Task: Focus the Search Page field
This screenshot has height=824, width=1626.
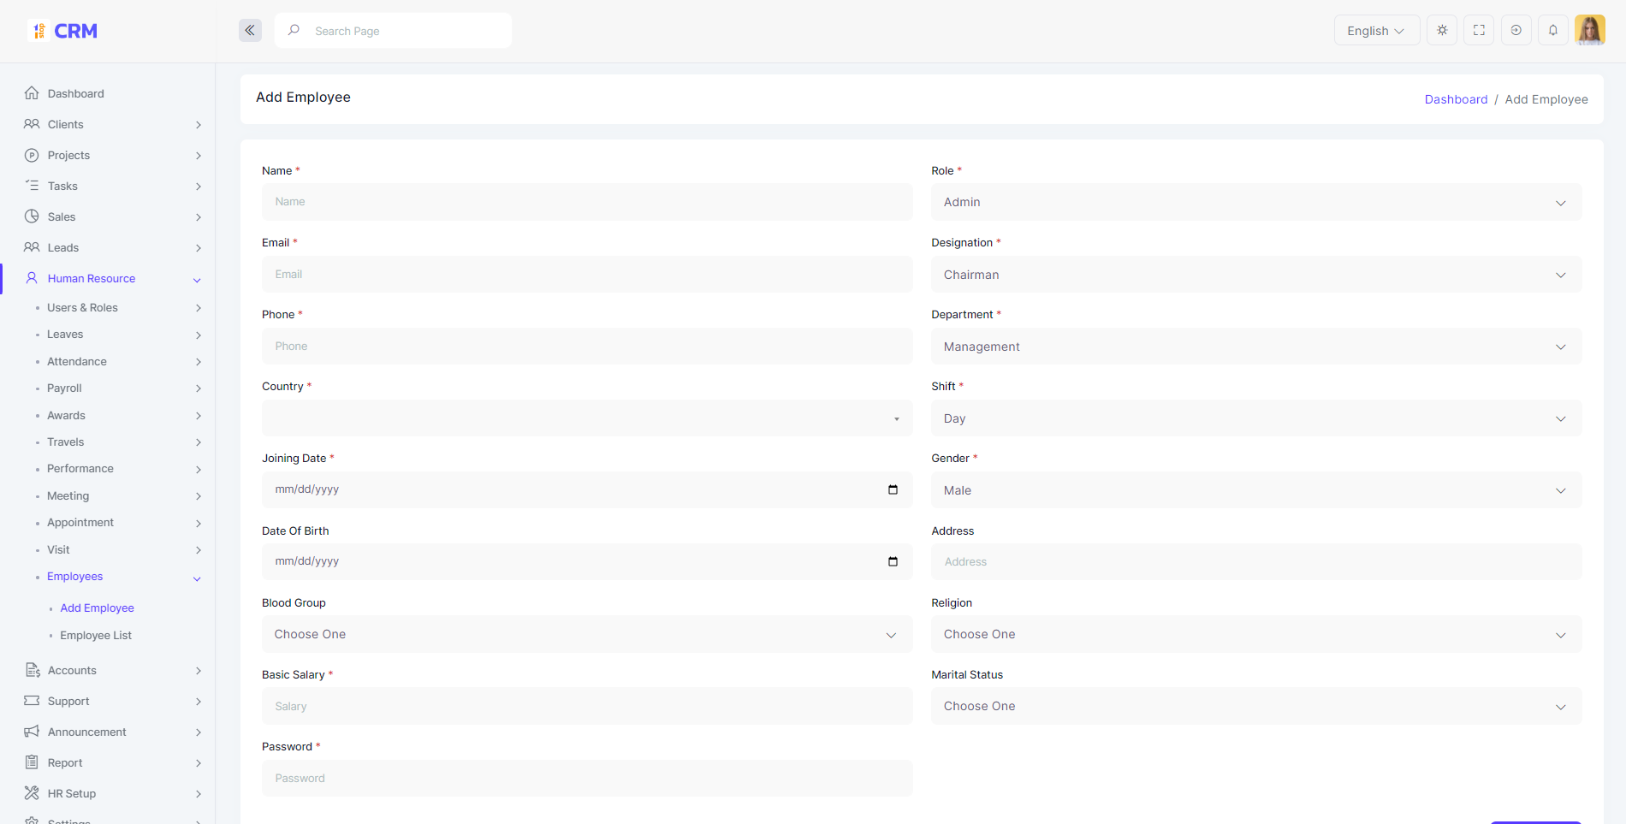Action: (394, 31)
